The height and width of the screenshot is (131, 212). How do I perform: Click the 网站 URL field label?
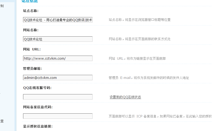tap(32, 49)
